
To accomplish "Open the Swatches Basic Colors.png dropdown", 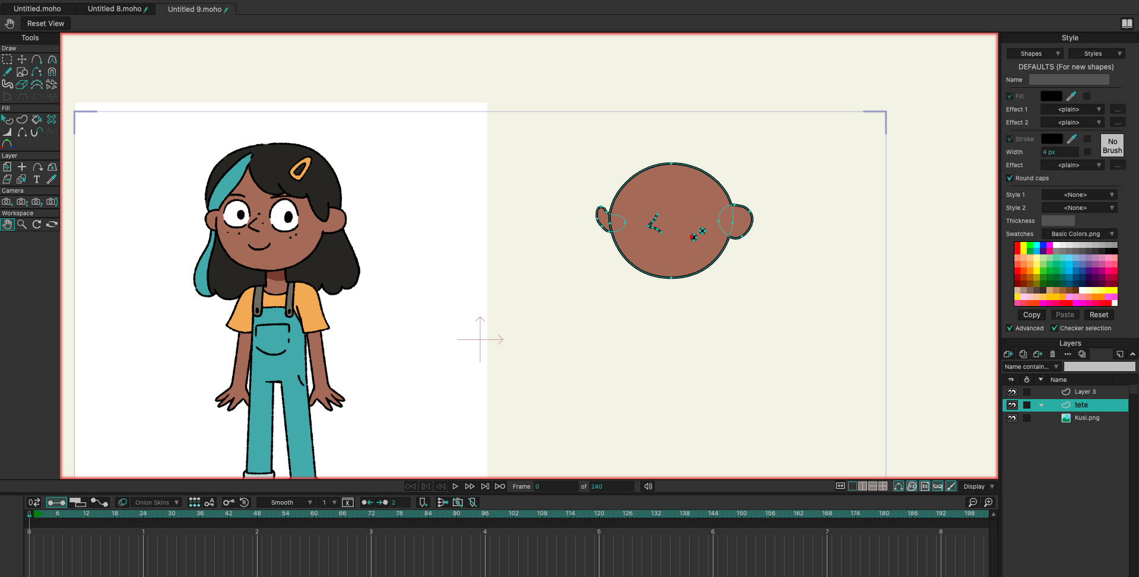I will (x=1080, y=234).
